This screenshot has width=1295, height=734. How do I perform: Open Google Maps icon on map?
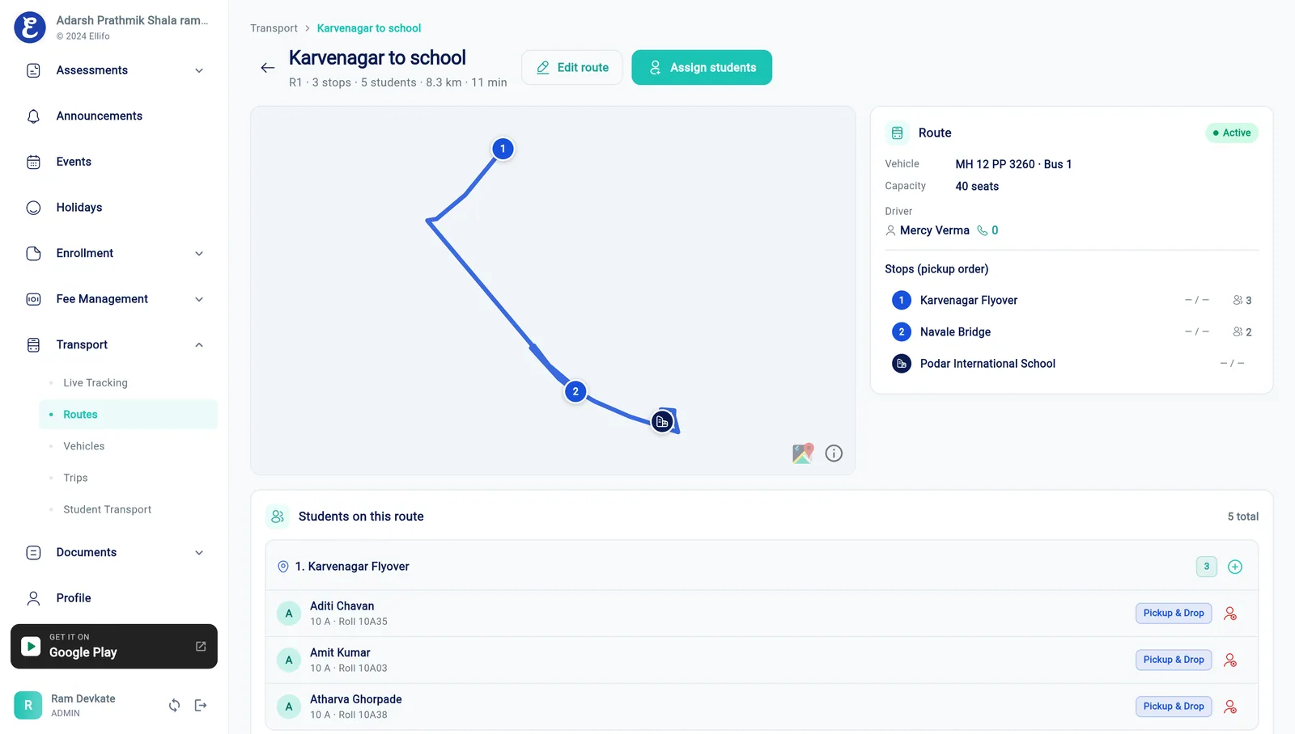[803, 453]
